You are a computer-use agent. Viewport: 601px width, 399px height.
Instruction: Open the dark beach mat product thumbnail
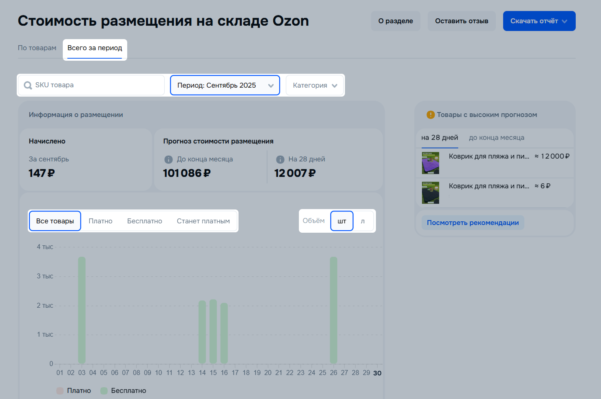430,193
